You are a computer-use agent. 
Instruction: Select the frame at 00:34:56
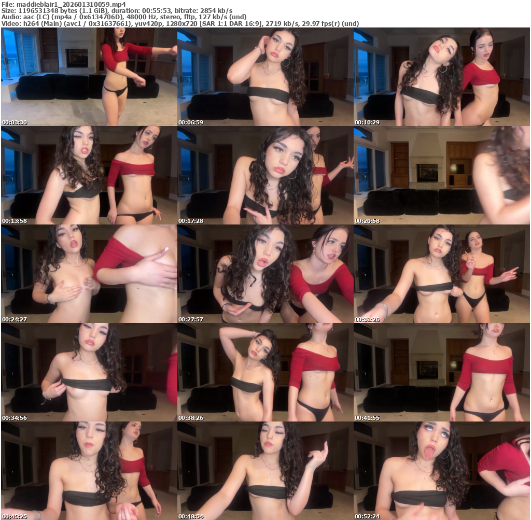pyautogui.click(x=89, y=372)
